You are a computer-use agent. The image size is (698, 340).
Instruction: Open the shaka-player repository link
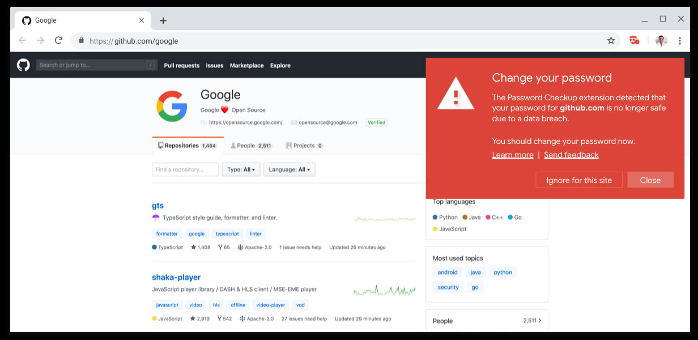pos(176,277)
